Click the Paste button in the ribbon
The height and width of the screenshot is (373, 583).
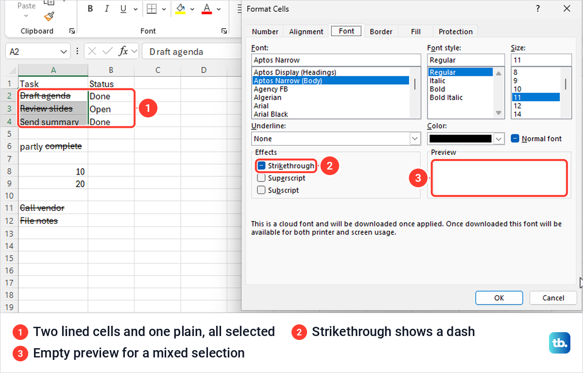coord(26,6)
